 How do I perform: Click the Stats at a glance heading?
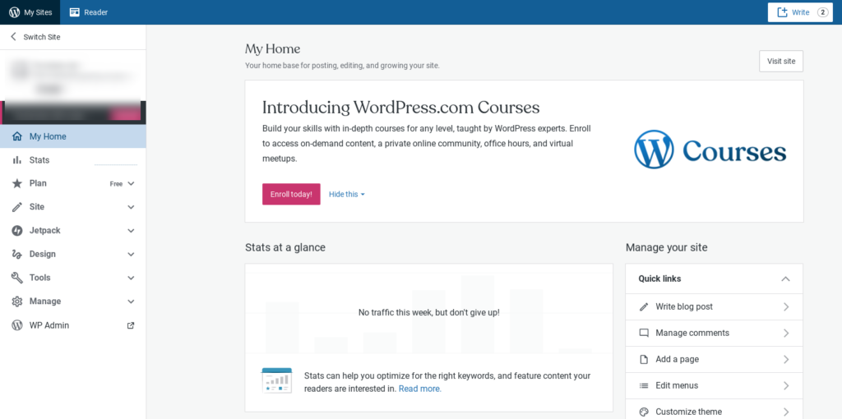285,247
